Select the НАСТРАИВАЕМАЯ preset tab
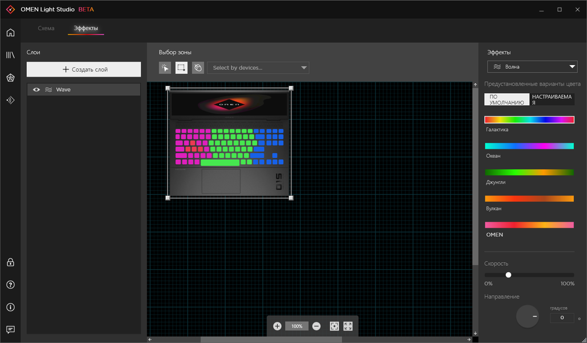Screen dimensions: 587x343 click(552, 99)
